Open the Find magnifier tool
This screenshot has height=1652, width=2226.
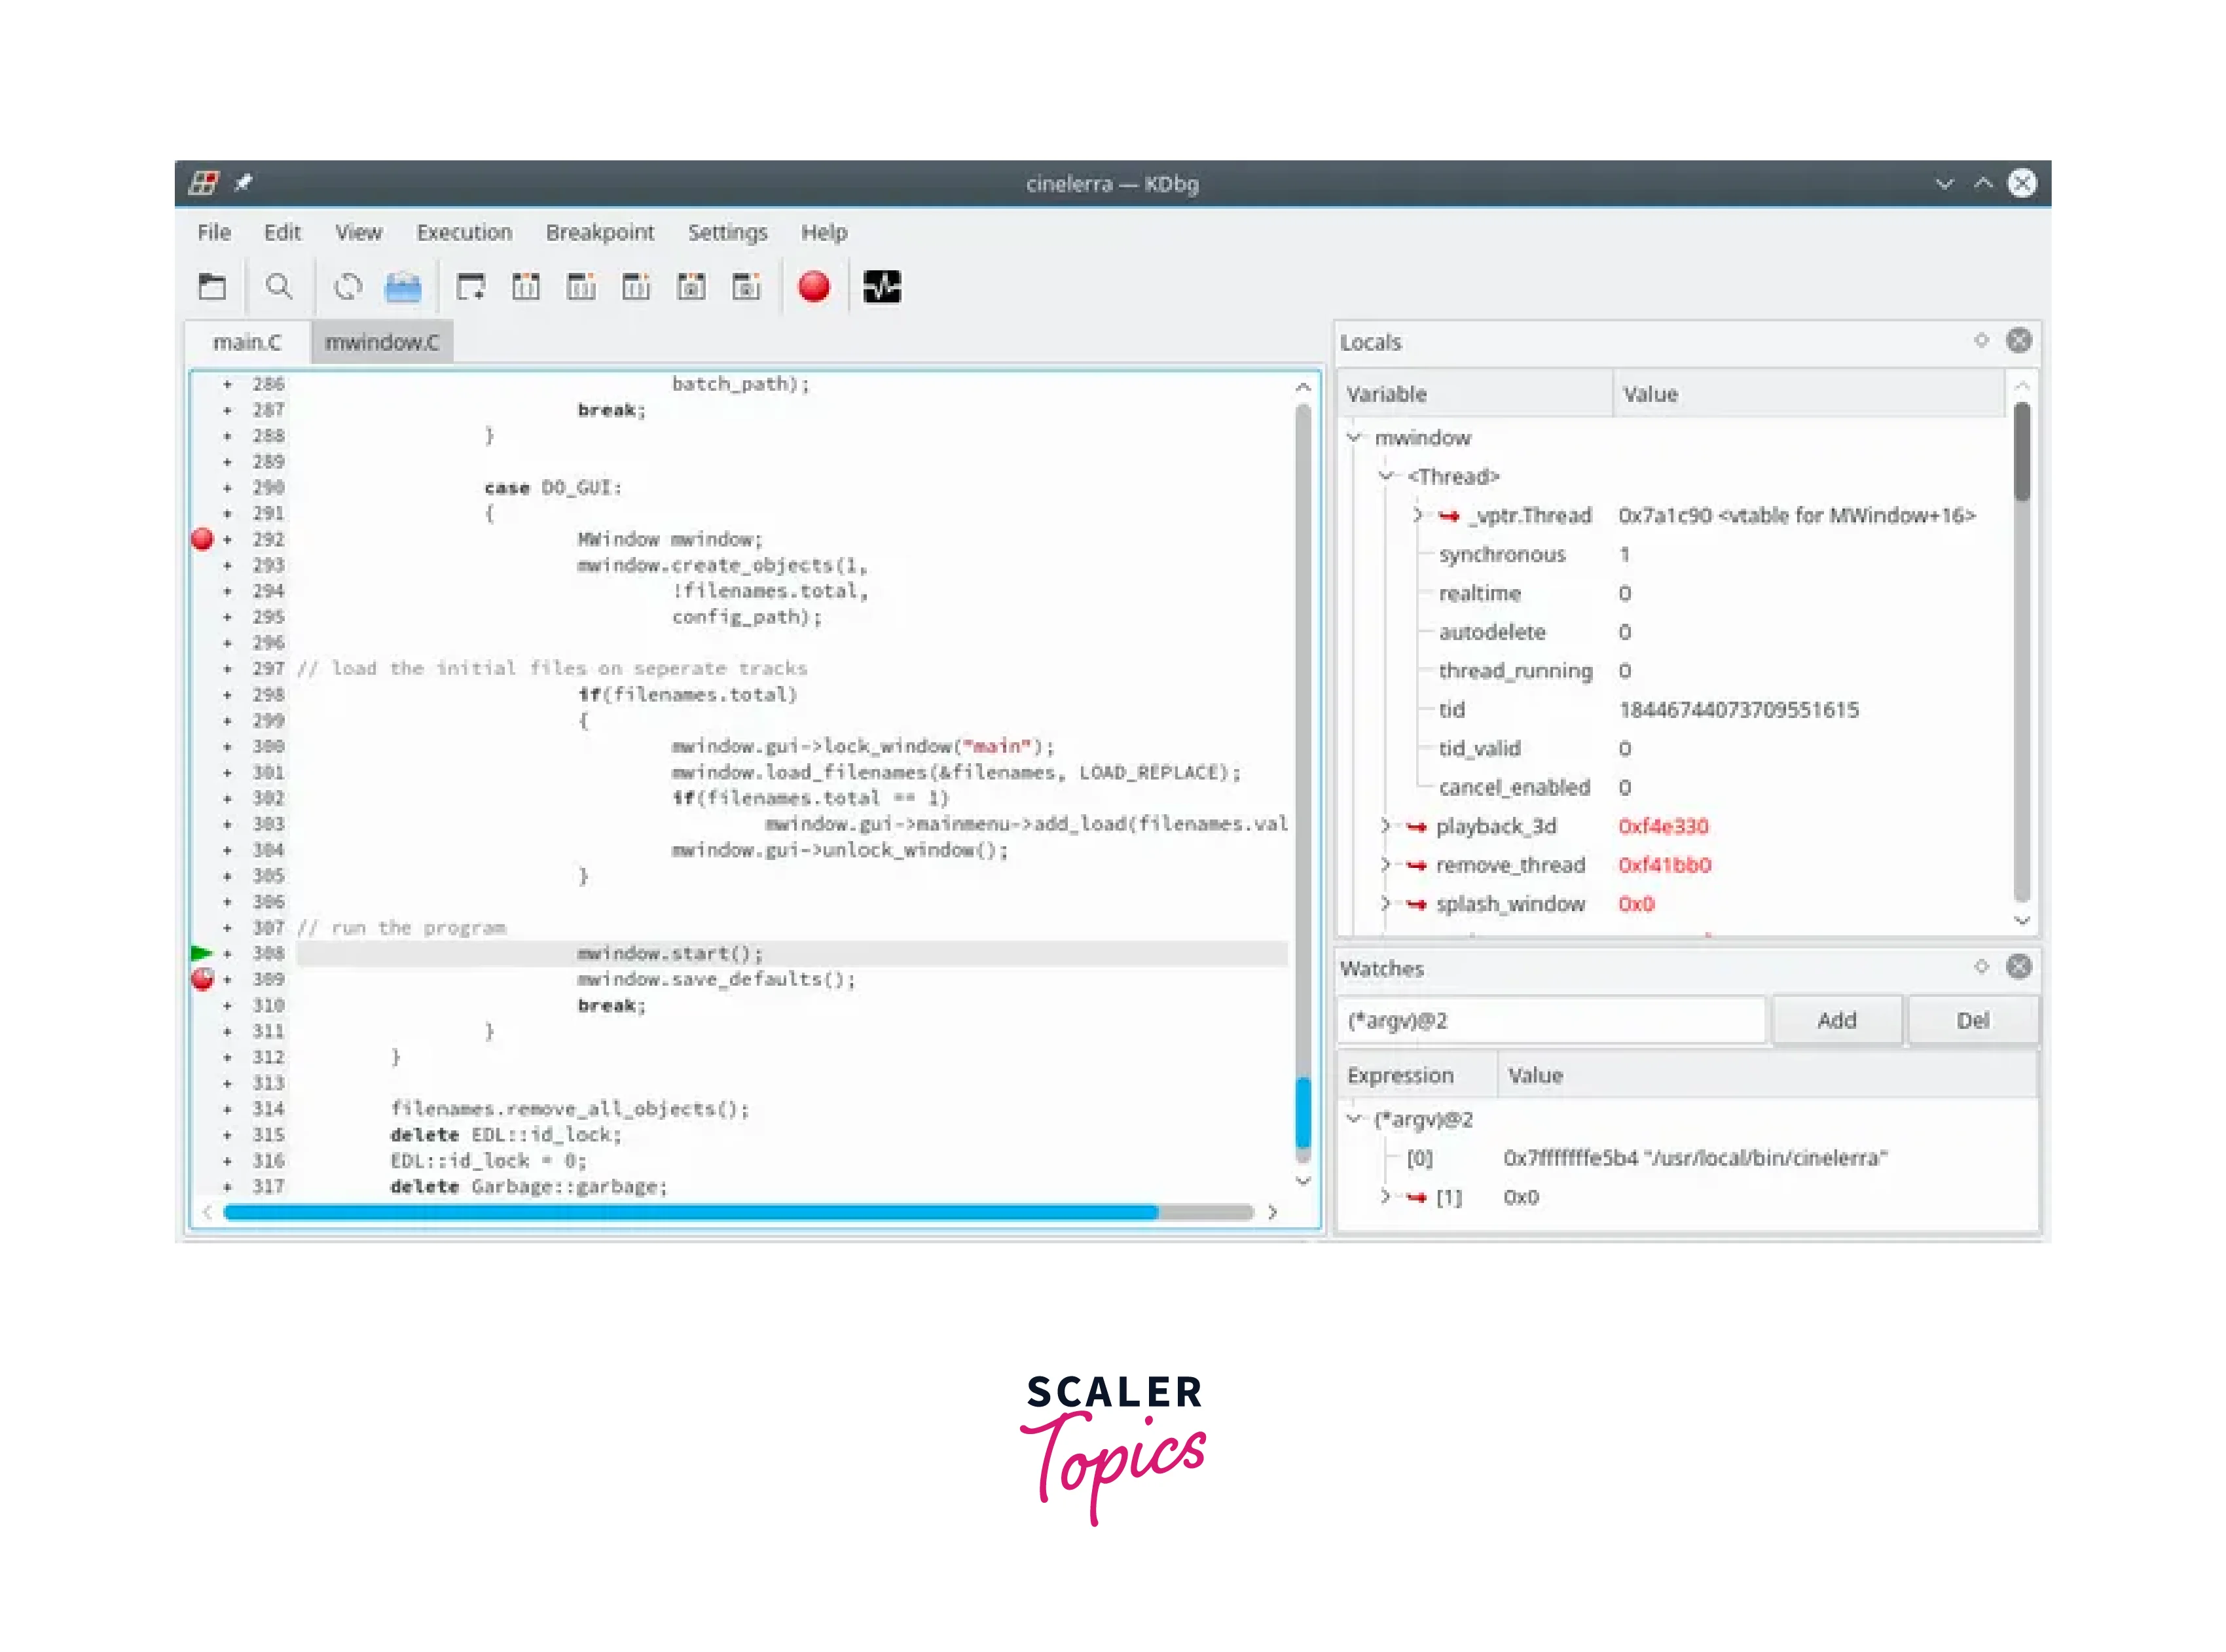point(279,287)
